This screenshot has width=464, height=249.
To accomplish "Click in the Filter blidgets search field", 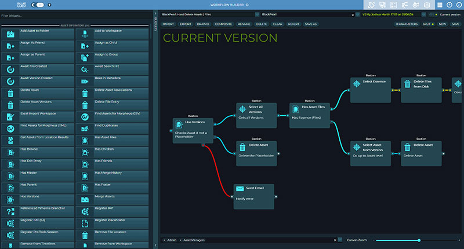I will click(75, 16).
